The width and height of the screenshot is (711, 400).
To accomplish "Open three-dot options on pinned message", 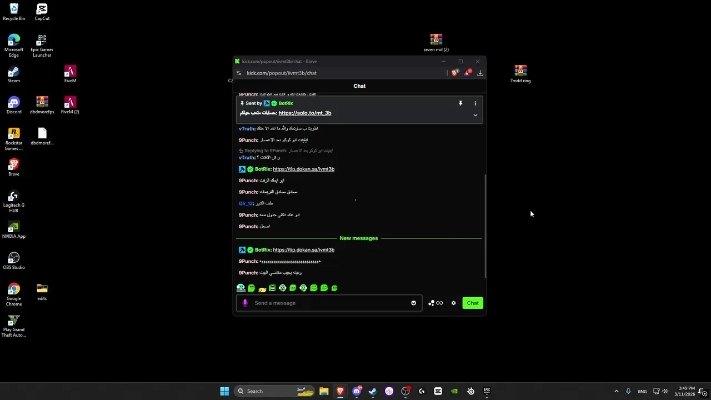I will coord(475,103).
